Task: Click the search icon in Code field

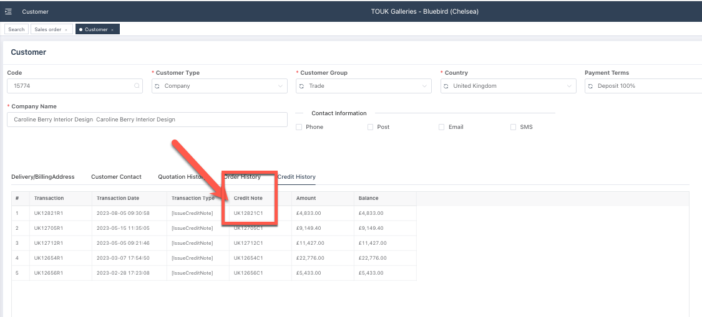Action: point(137,86)
